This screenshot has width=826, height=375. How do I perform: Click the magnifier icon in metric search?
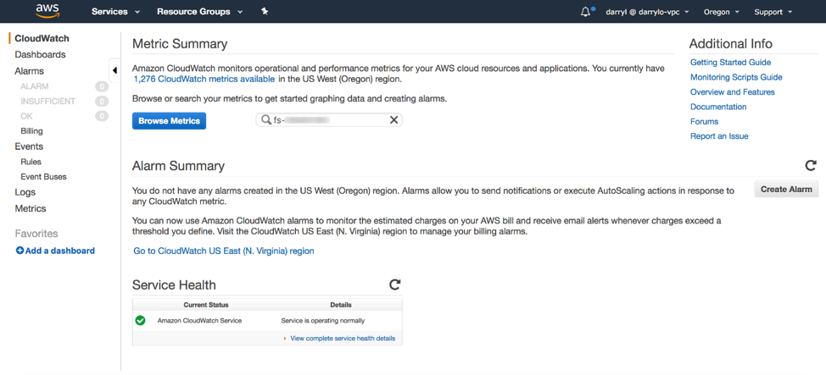click(265, 120)
